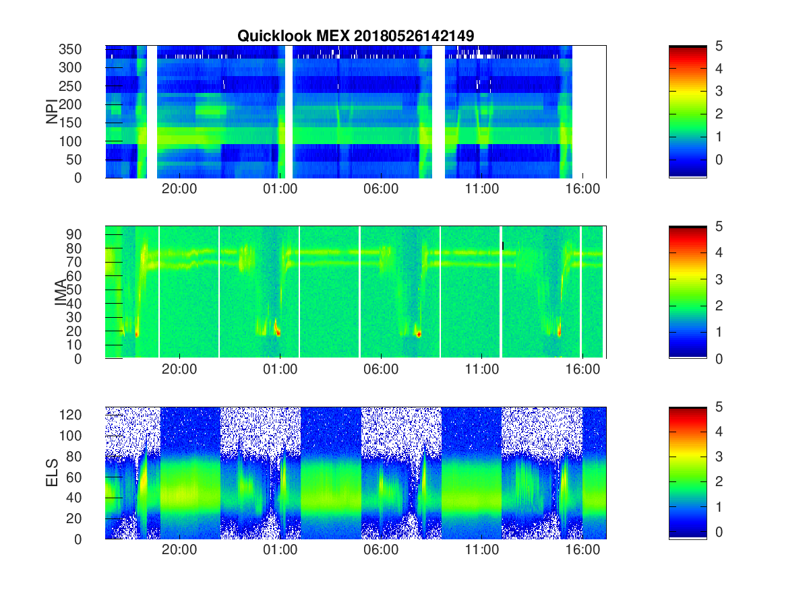Image resolution: width=809 pixels, height=606 pixels.
Task: Click inside the NPI spectrogram panel
Action: tap(355, 112)
